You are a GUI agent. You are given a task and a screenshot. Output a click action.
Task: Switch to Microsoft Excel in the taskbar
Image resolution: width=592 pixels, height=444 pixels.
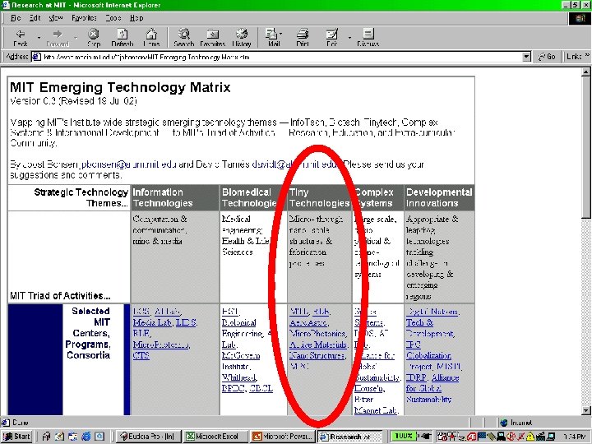(216, 437)
